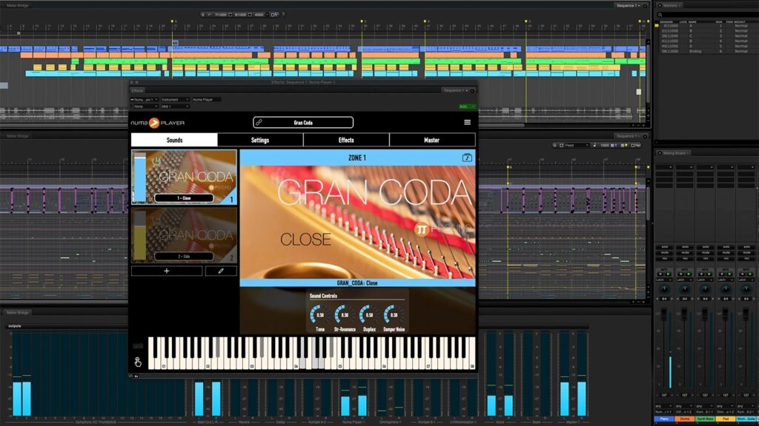
Task: Click the Drums channel automation record button
Action: click(680, 274)
